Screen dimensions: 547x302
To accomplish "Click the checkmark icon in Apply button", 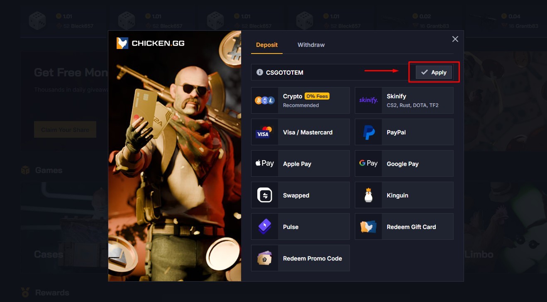I will (424, 72).
